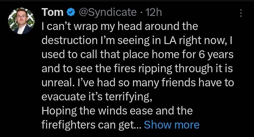Click the line "Hoping the winds ease and the"

coord(117,111)
